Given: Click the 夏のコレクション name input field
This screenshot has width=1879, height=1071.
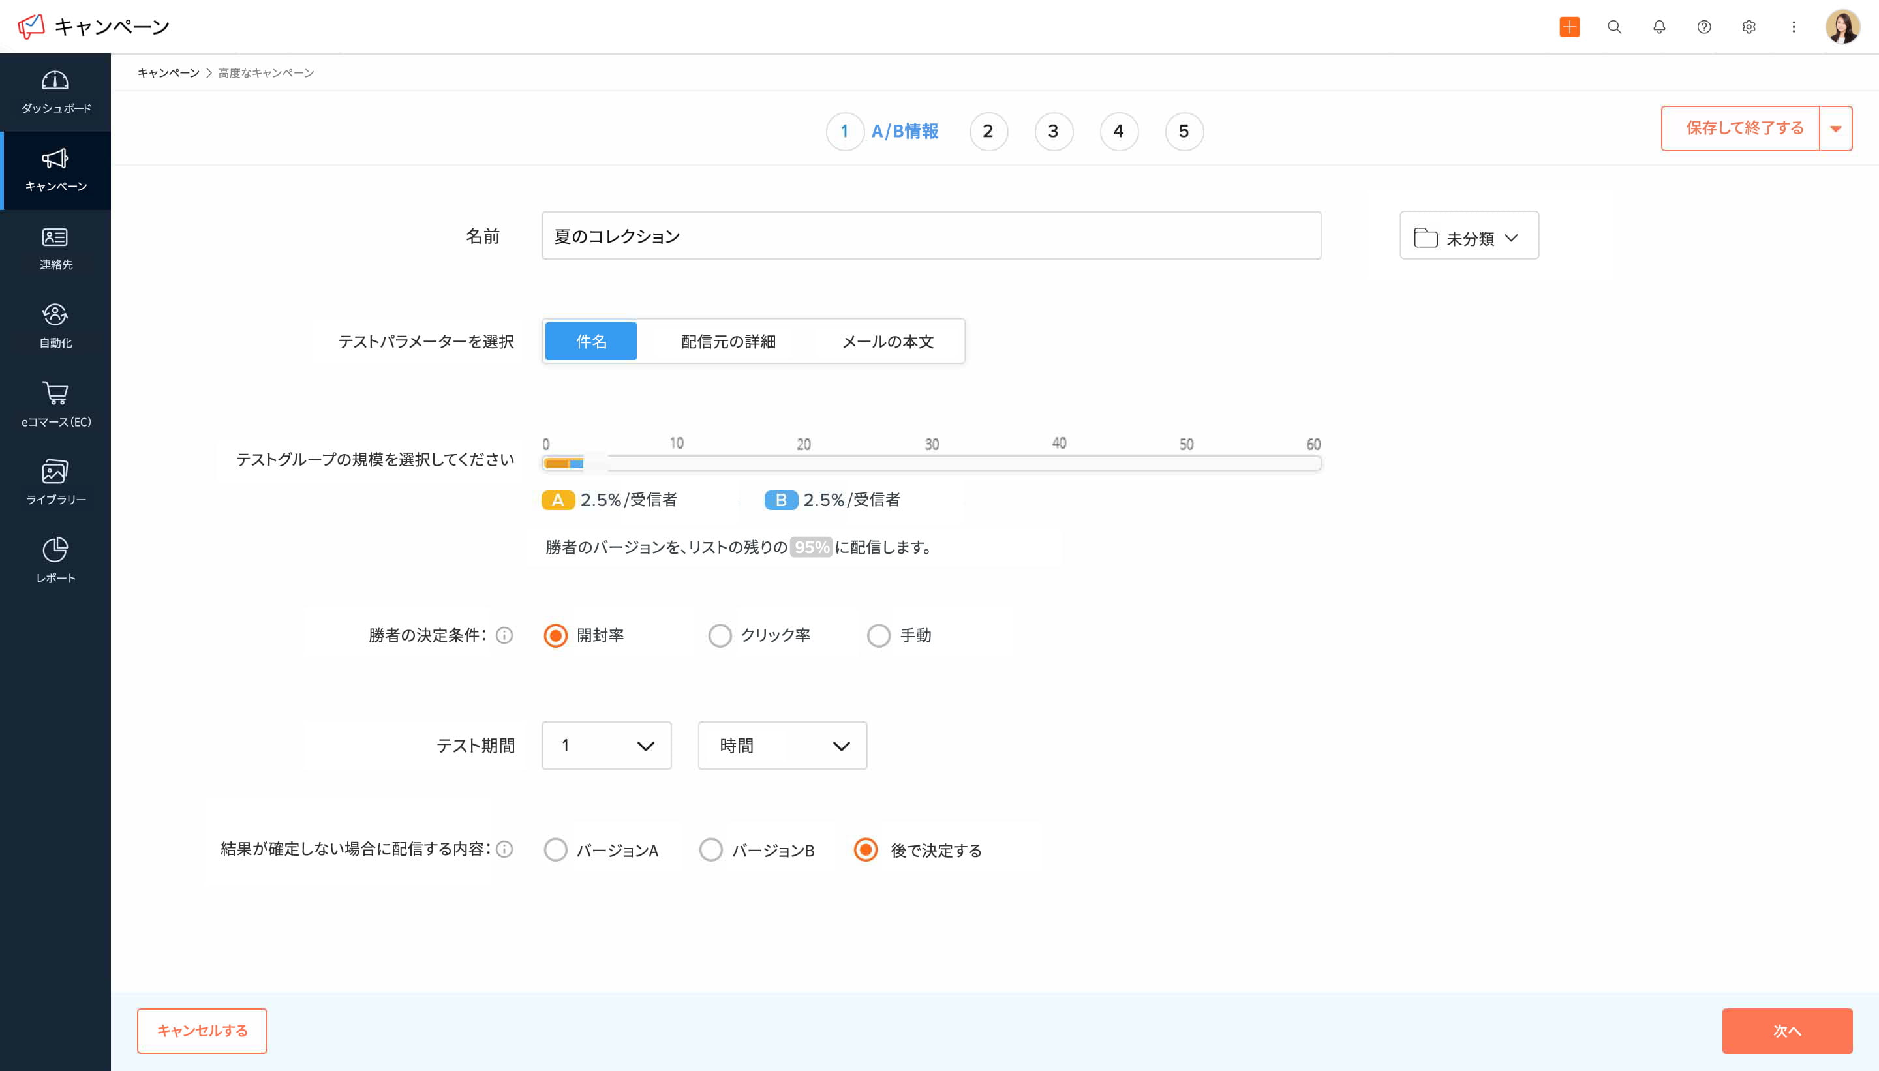Looking at the screenshot, I should [x=930, y=235].
